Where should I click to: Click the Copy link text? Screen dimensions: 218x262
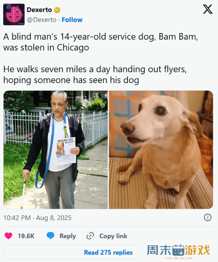(x=113, y=236)
